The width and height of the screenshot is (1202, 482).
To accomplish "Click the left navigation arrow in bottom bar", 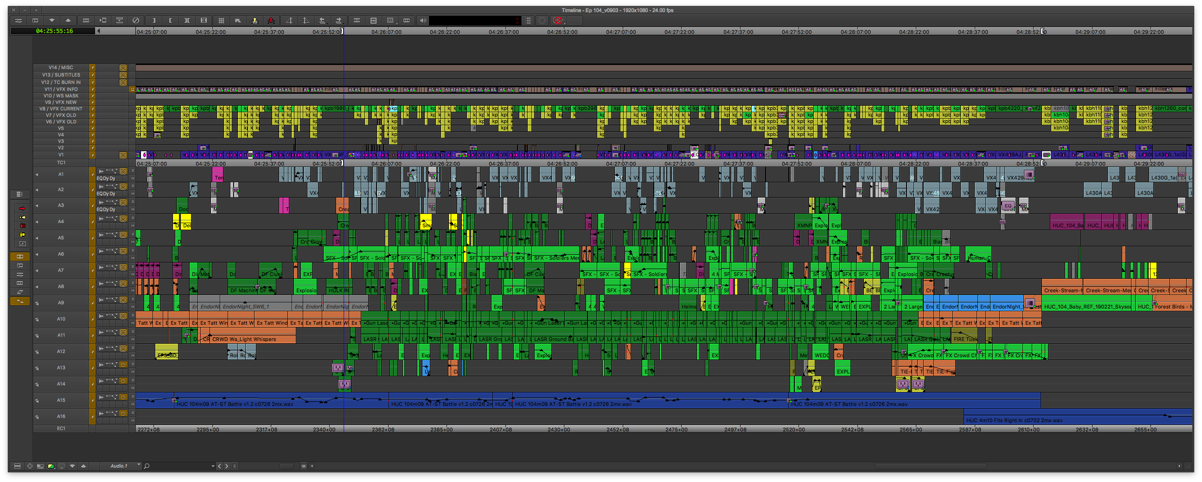I will coord(220,466).
